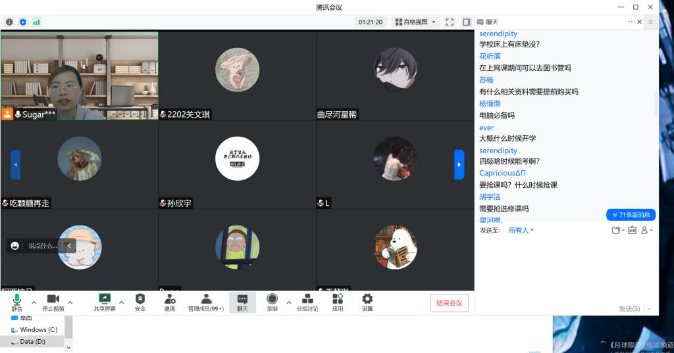The image size is (674, 353).
Task: Toggle the chat button in toolbar
Action: (x=242, y=302)
